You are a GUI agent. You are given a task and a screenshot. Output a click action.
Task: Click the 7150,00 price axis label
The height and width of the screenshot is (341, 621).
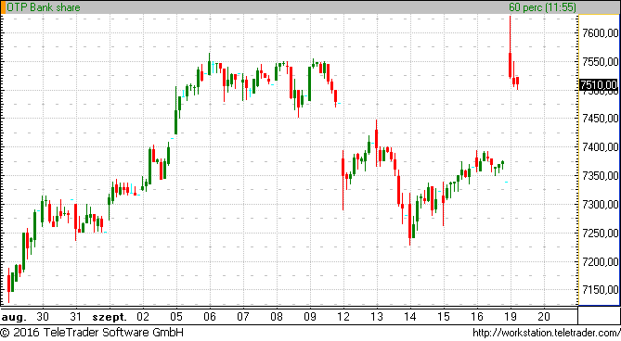pyautogui.click(x=600, y=290)
